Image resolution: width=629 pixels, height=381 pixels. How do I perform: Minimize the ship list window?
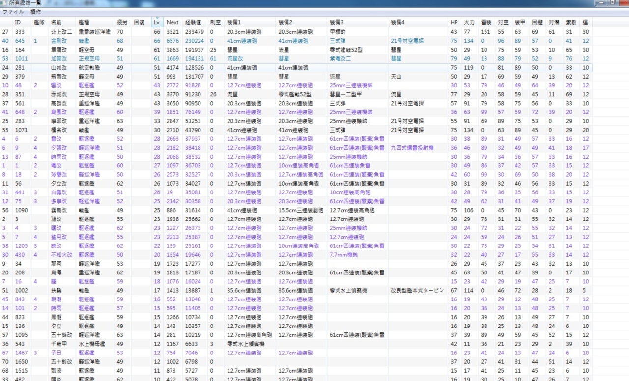(x=600, y=3)
